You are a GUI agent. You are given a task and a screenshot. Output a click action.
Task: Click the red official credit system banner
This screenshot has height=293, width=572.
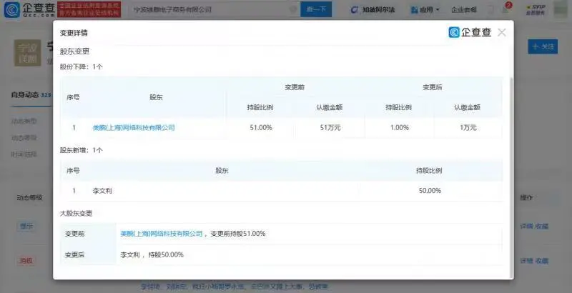click(89, 9)
